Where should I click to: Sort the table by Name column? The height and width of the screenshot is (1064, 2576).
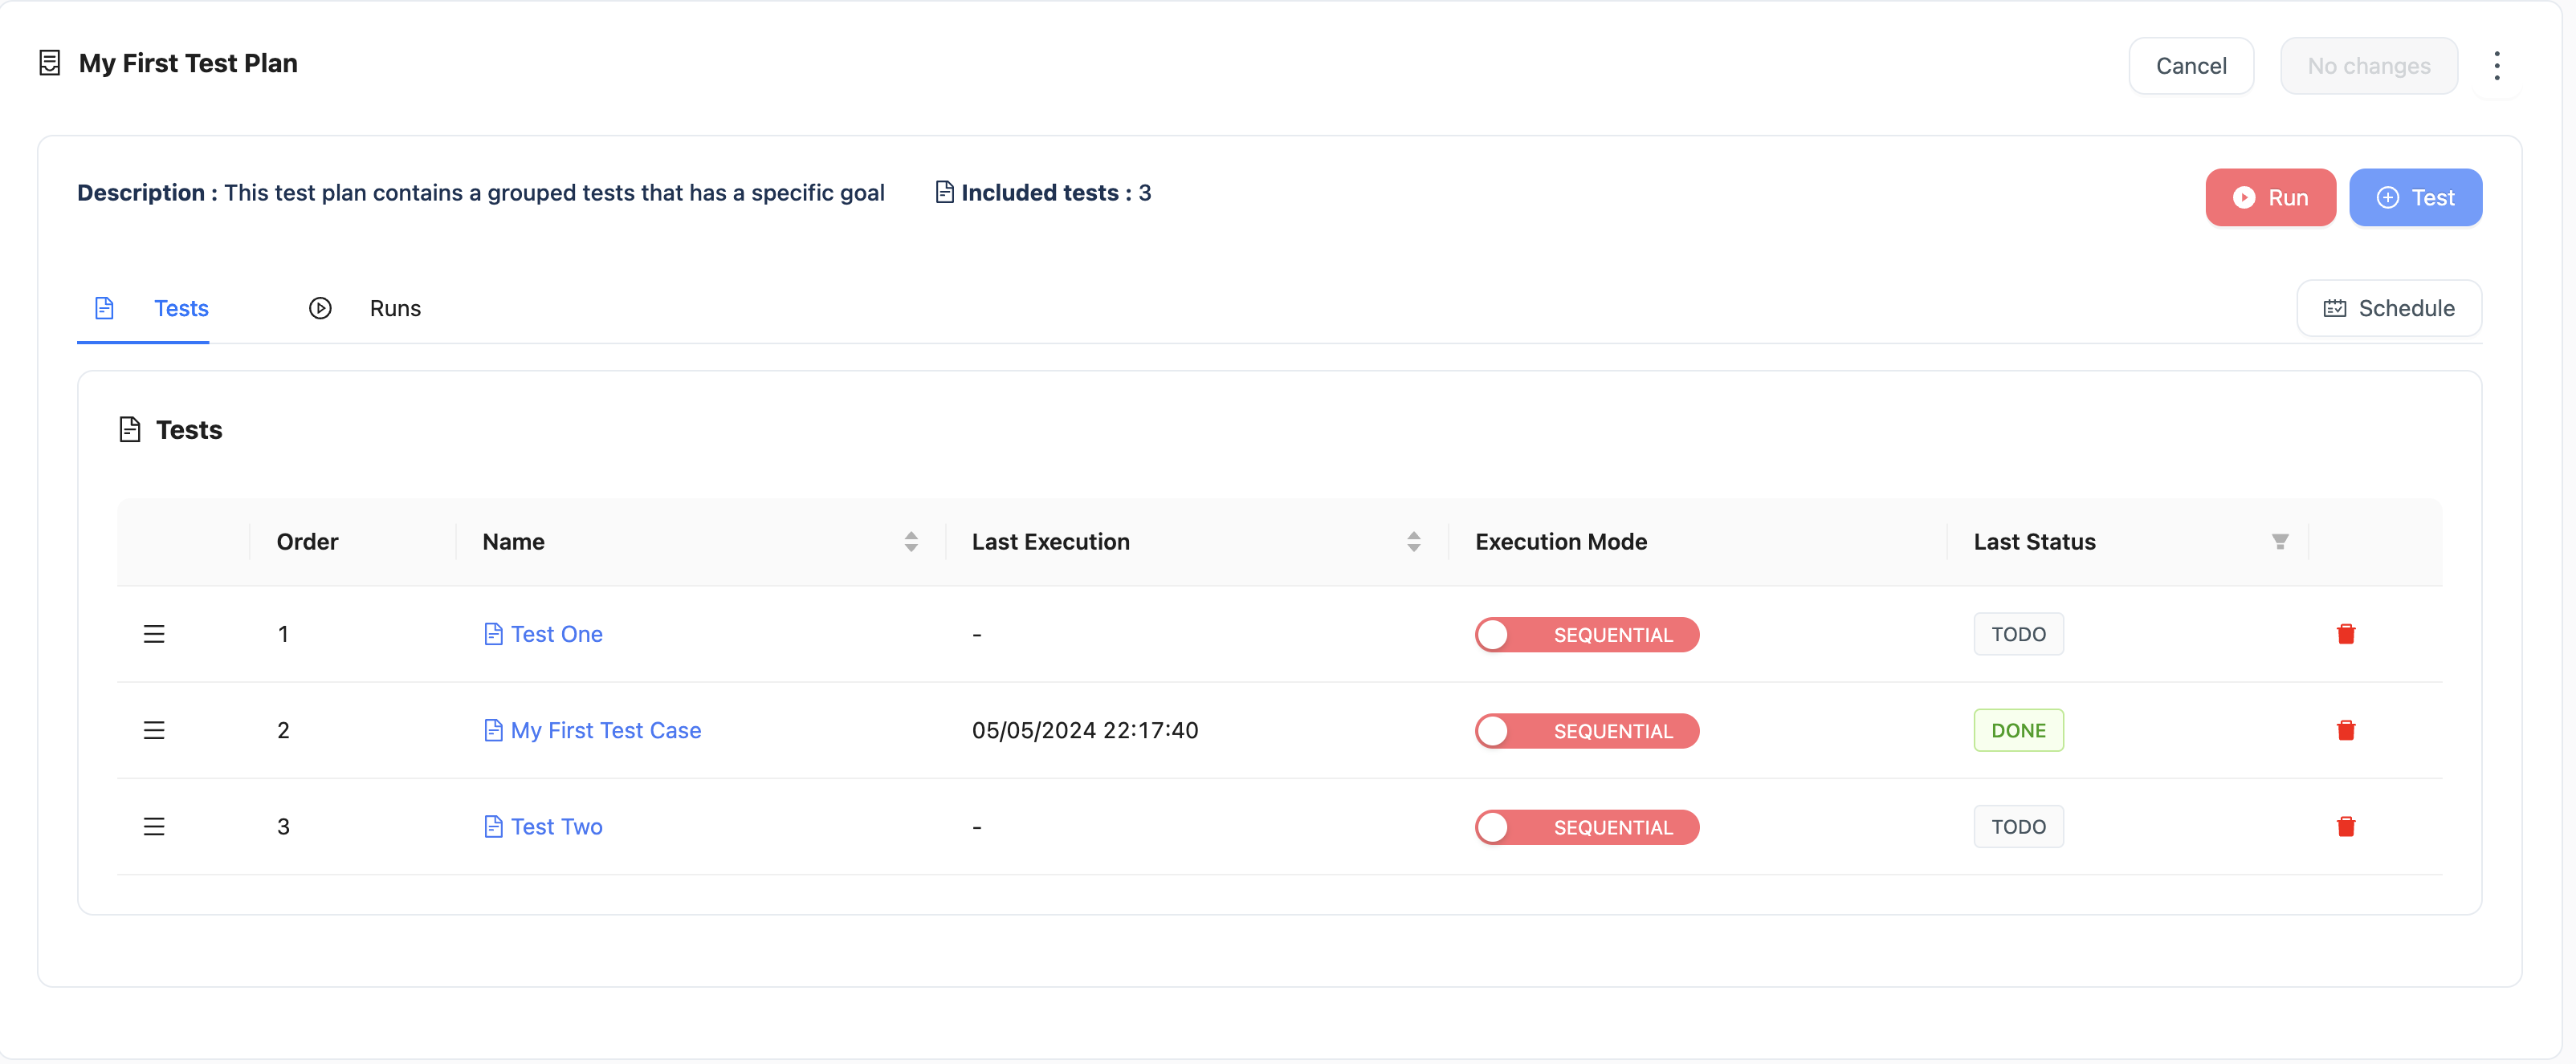coord(911,542)
